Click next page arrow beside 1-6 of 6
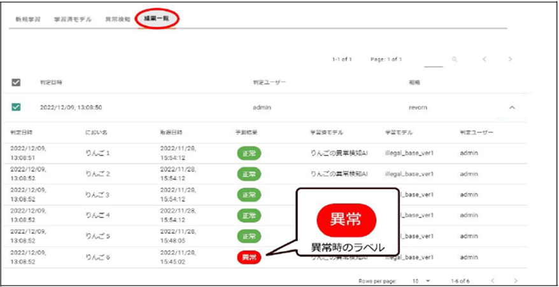559x287 pixels. click(516, 281)
